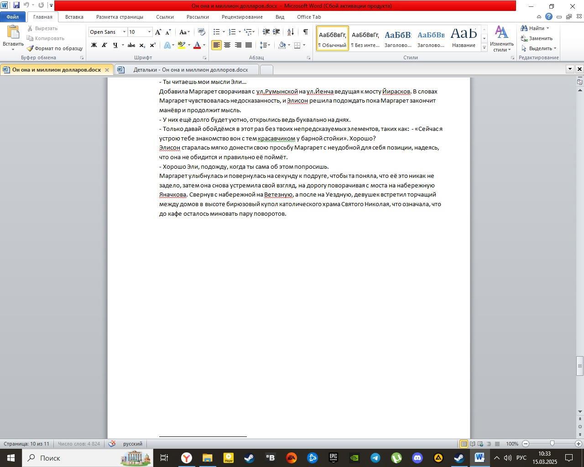Zoom in with the plus button

coord(579,444)
